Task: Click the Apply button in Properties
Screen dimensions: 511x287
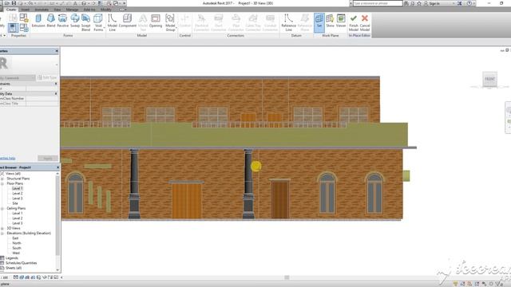Action: pos(48,159)
